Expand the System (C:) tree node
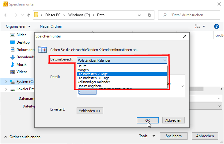This screenshot has height=144, width=224. pyautogui.click(x=6, y=82)
